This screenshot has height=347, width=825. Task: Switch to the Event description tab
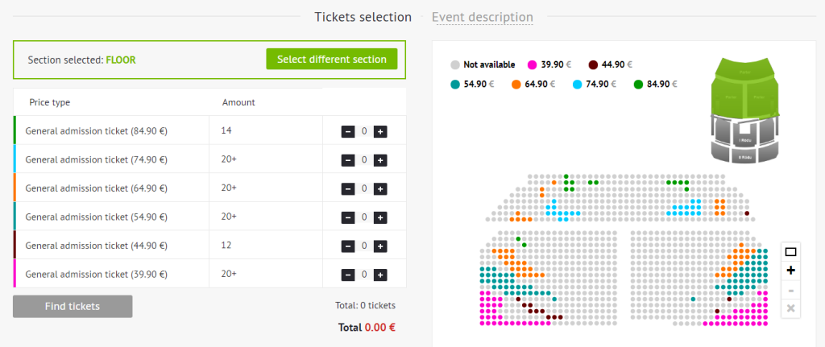[483, 17]
